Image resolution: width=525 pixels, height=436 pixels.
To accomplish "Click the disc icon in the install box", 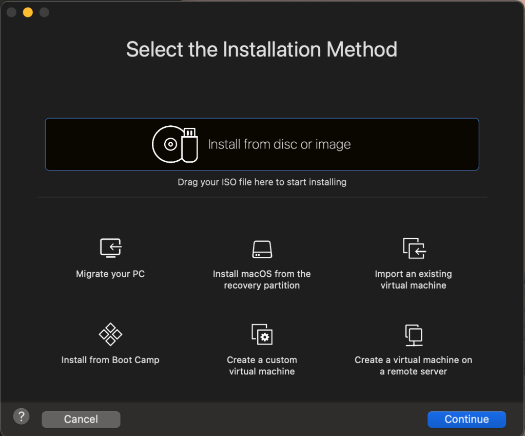I will pos(168,144).
